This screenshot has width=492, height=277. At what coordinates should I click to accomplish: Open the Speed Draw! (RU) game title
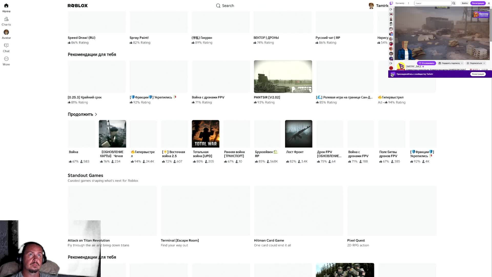(81, 38)
